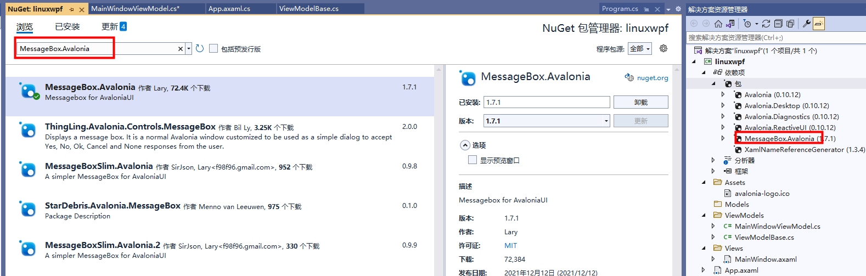Select MainWindowViewModel.cs in Solution Explorer
Screen dimensions: 866x276
tap(778, 226)
